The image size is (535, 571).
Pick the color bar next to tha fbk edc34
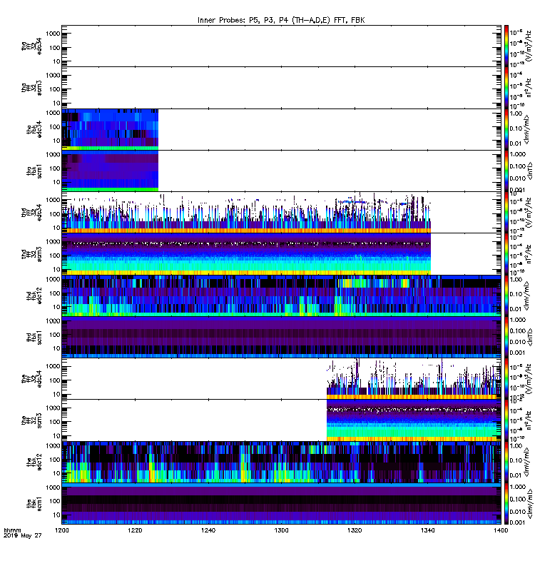(x=506, y=130)
